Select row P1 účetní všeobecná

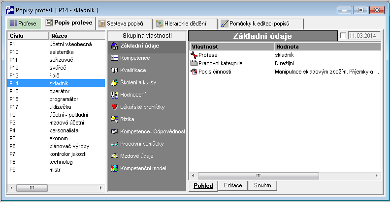click(x=56, y=44)
